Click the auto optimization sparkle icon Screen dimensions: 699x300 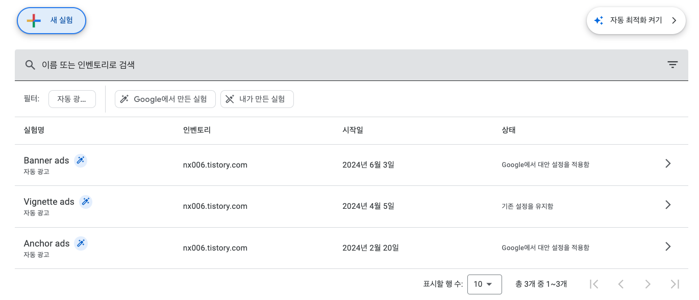click(x=598, y=20)
